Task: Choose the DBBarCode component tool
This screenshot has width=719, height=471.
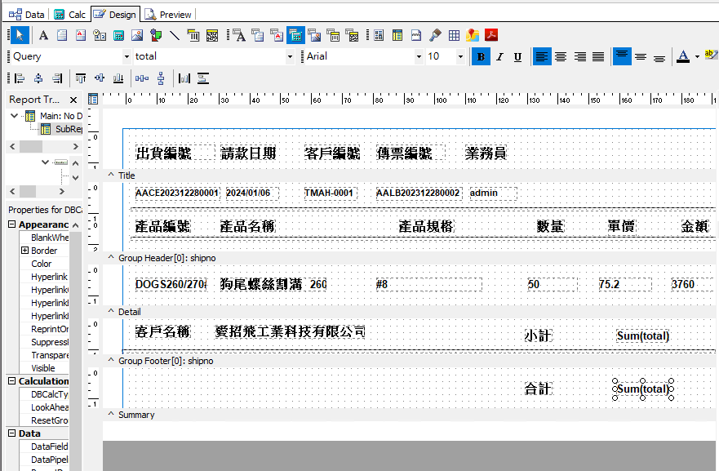Action: coord(333,35)
